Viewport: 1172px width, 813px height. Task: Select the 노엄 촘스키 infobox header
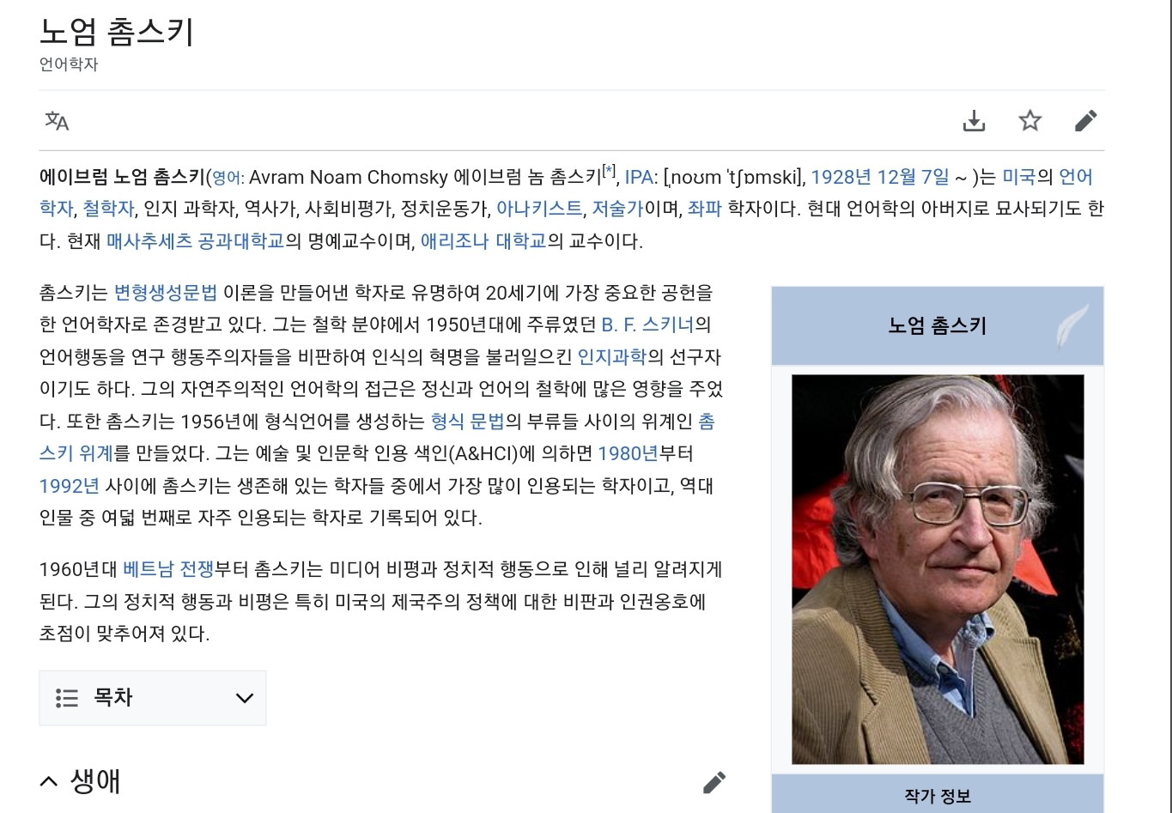tap(938, 326)
